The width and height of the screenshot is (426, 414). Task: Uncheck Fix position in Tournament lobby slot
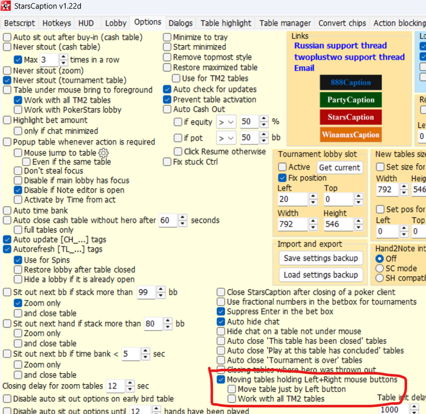pyautogui.click(x=282, y=178)
